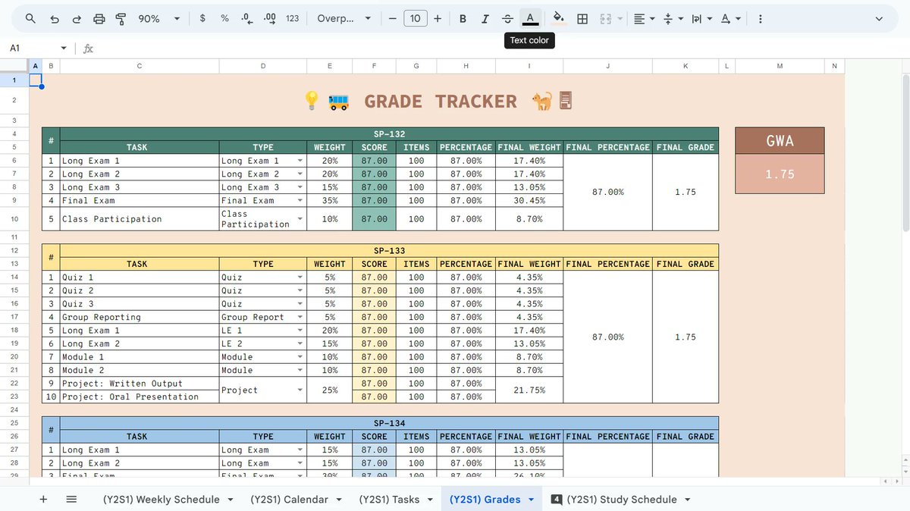Click the 30.45% final weight cell
The width and height of the screenshot is (910, 511).
(x=529, y=201)
